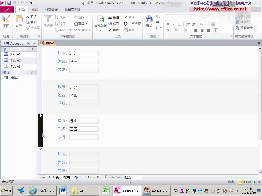262x196 pixels.
Task: Go to last record navigation button
Action: pyautogui.click(x=85, y=177)
